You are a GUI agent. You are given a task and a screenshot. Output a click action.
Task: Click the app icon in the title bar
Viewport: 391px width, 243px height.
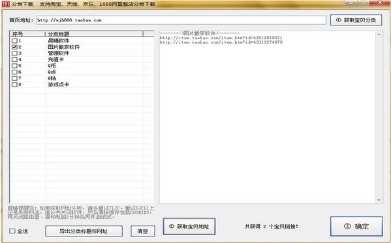(5, 4)
